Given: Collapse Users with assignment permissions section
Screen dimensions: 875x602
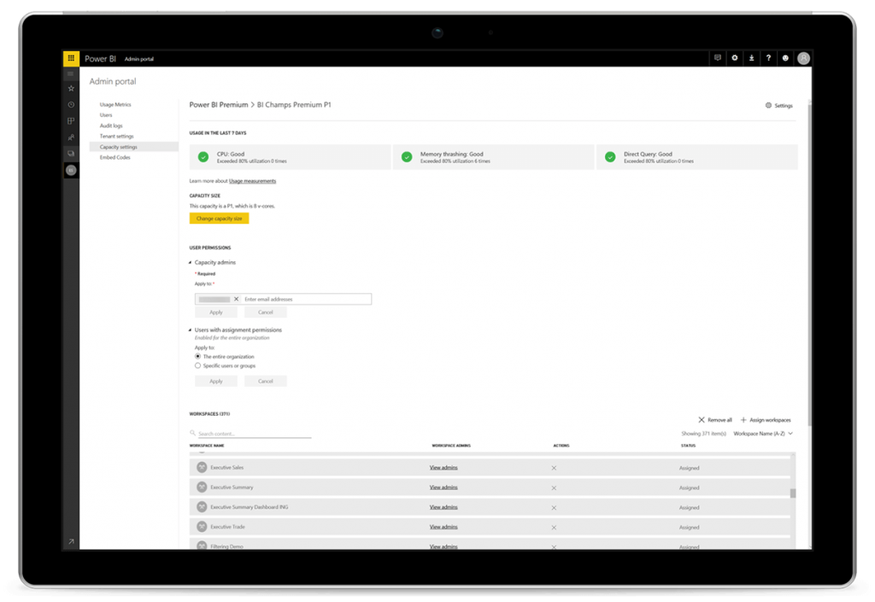Looking at the screenshot, I should pos(191,330).
